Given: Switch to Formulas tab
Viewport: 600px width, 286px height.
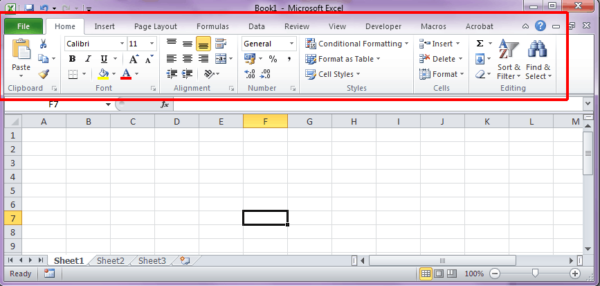Looking at the screenshot, I should tap(212, 26).
